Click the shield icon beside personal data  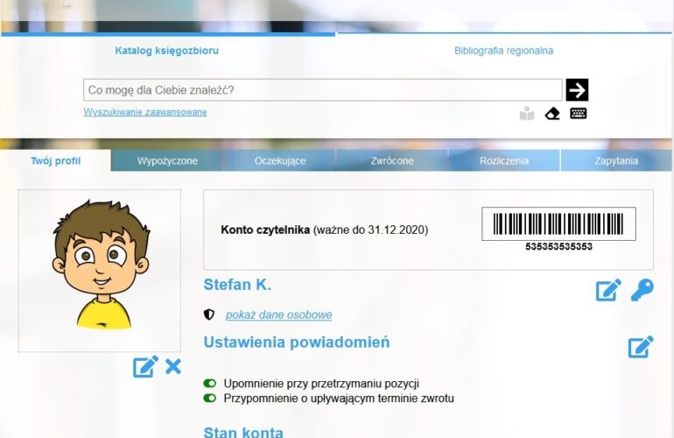(x=209, y=314)
